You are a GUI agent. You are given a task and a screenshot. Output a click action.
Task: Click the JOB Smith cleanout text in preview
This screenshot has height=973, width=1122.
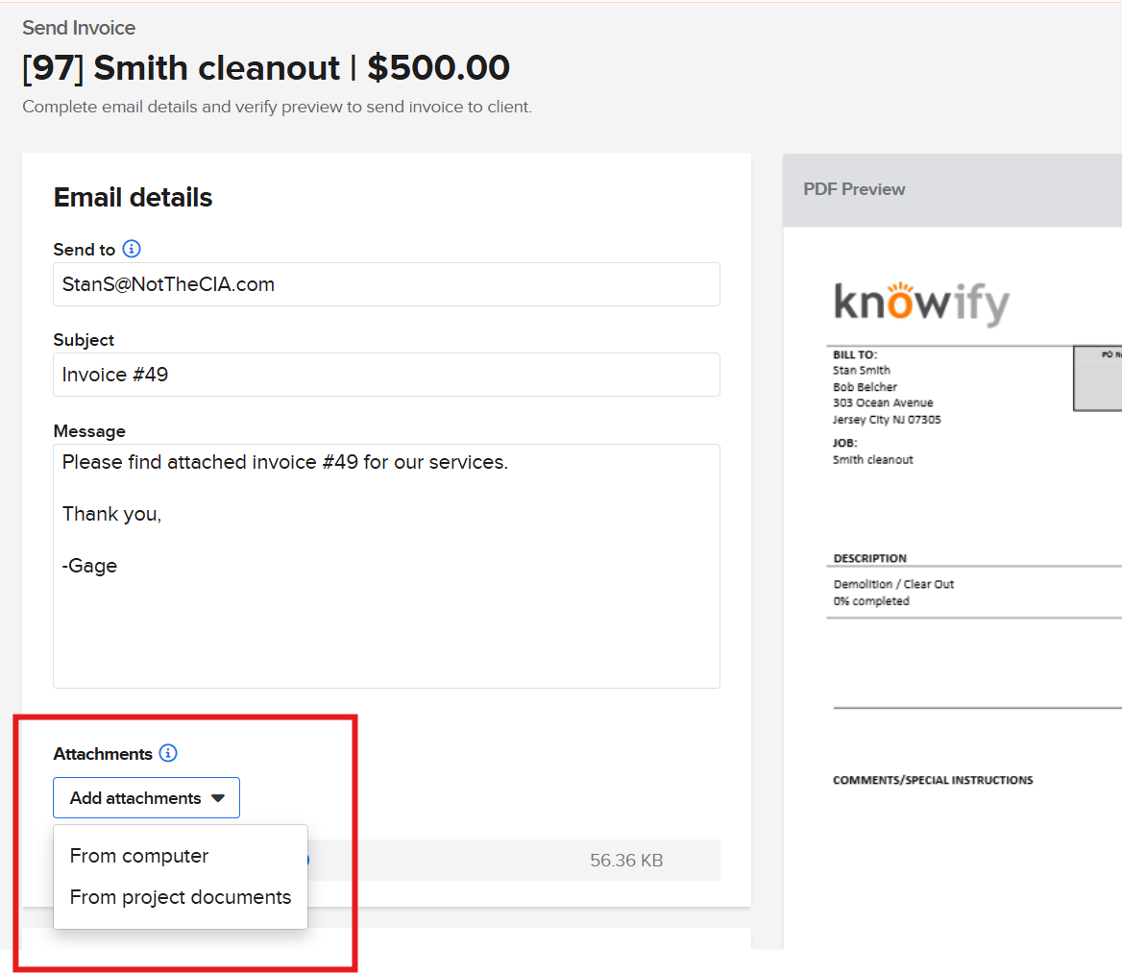[x=872, y=459]
